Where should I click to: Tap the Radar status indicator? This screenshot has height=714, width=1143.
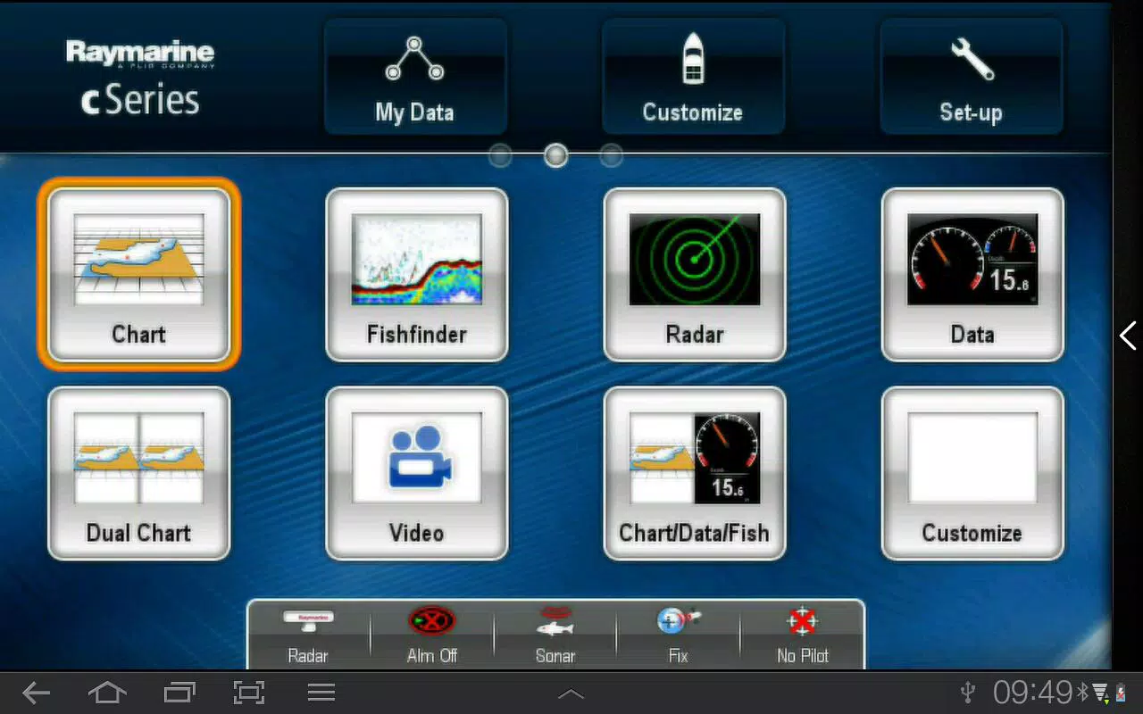(x=308, y=635)
